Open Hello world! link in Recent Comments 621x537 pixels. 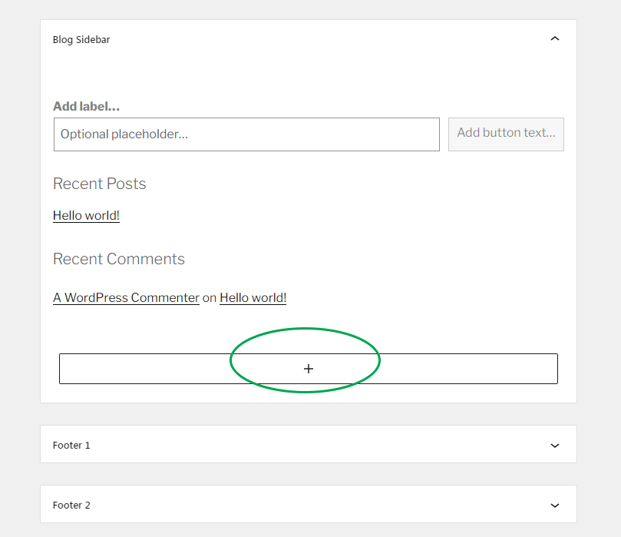tap(253, 297)
